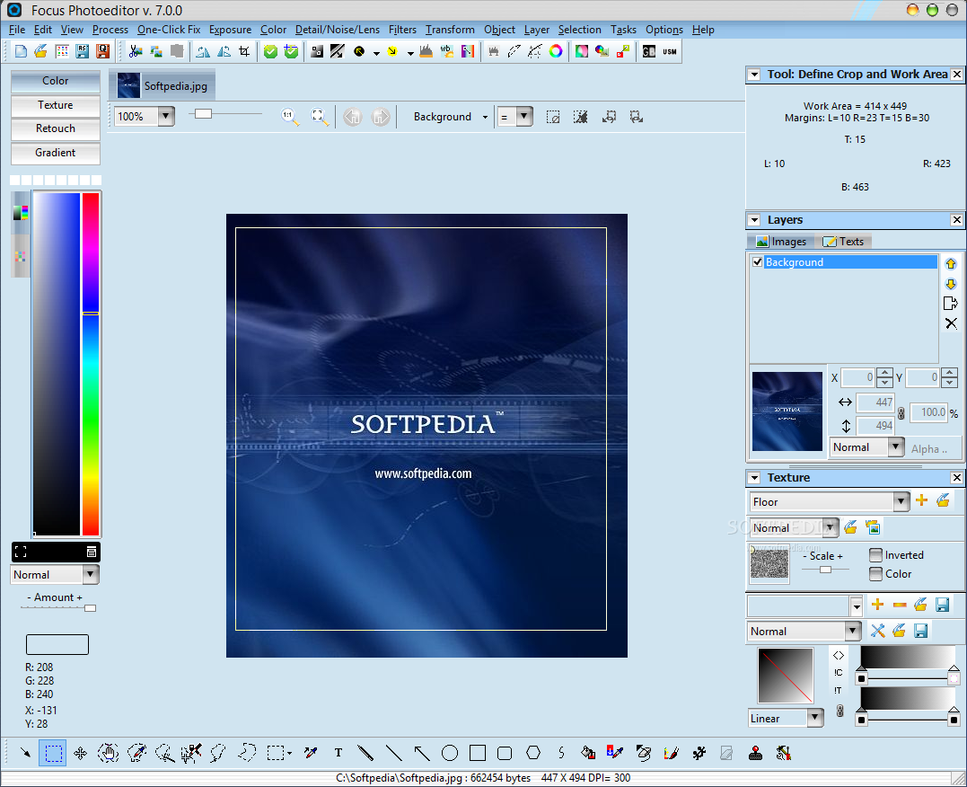Click the Retouch button
The width and height of the screenshot is (967, 787).
coord(56,128)
